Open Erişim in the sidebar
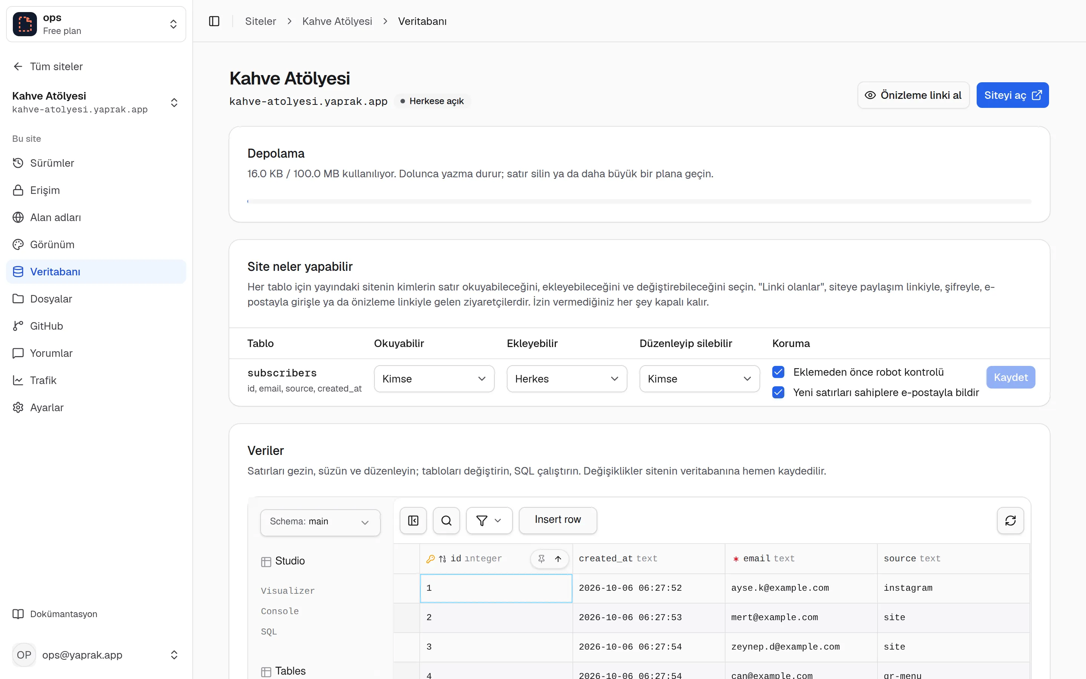This screenshot has height=679, width=1086. (x=96, y=190)
